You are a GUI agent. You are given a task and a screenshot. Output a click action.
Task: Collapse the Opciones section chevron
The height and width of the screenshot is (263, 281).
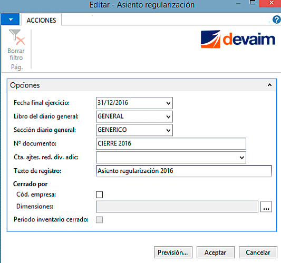click(x=269, y=85)
